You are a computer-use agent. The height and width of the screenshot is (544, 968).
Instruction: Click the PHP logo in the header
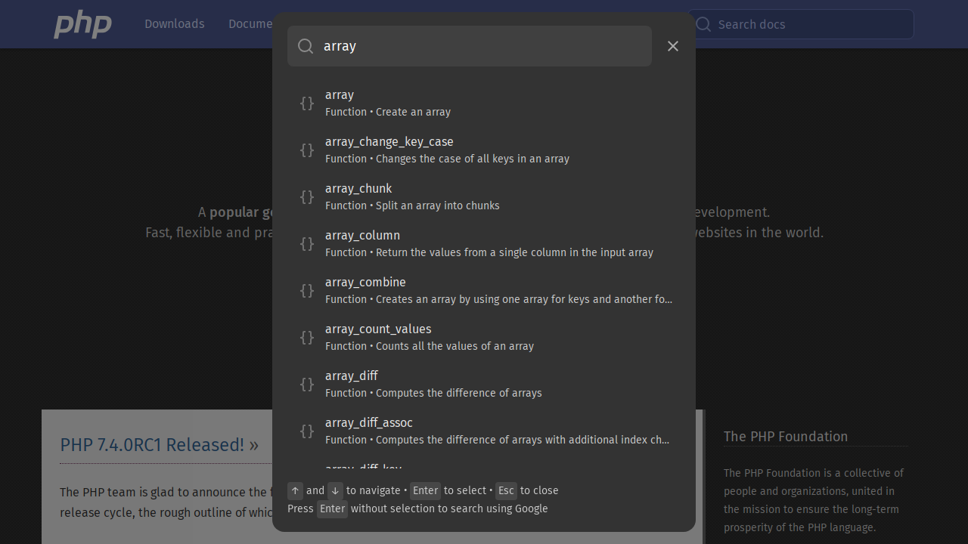point(82,24)
